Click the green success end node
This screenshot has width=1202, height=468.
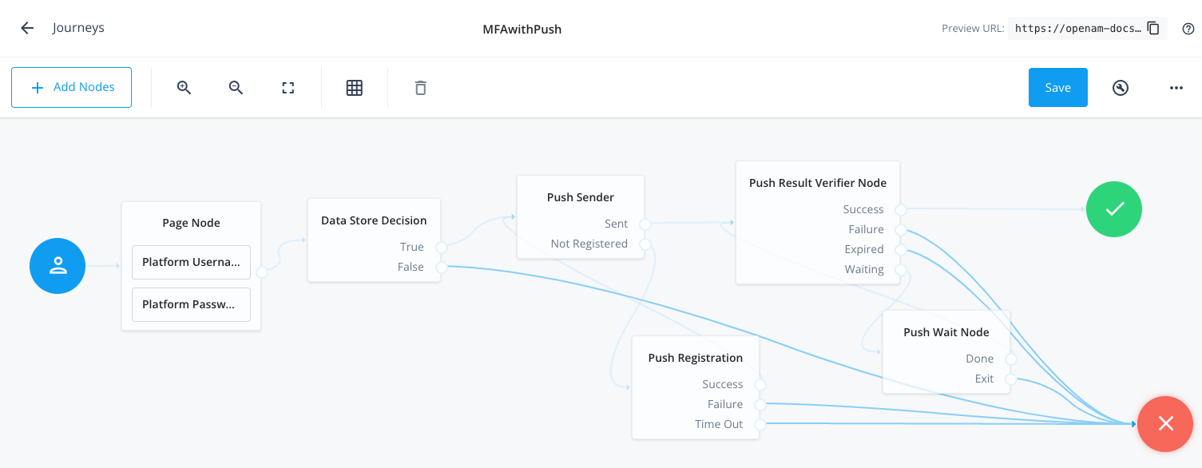pos(1113,208)
